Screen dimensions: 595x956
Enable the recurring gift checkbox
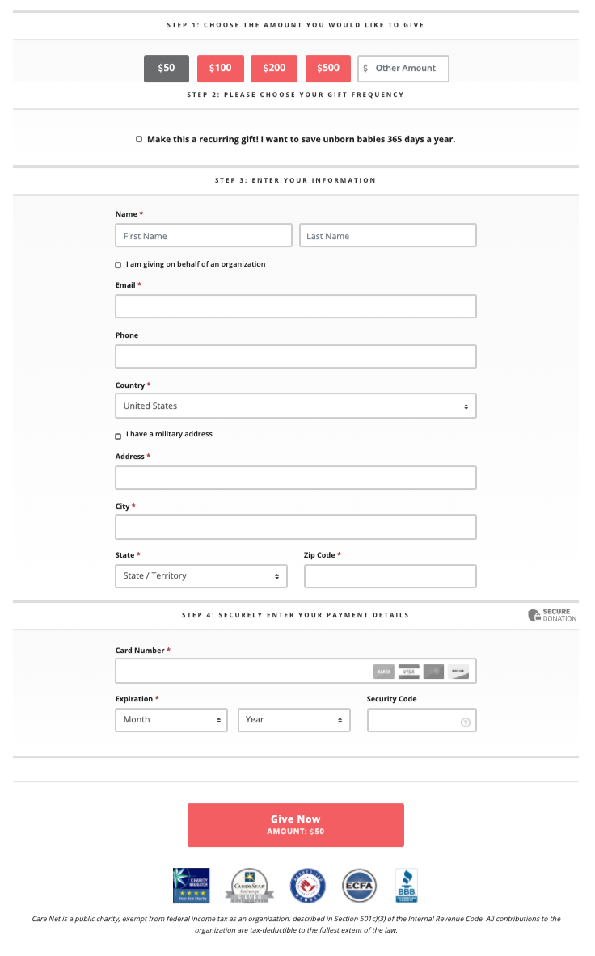pyautogui.click(x=139, y=140)
